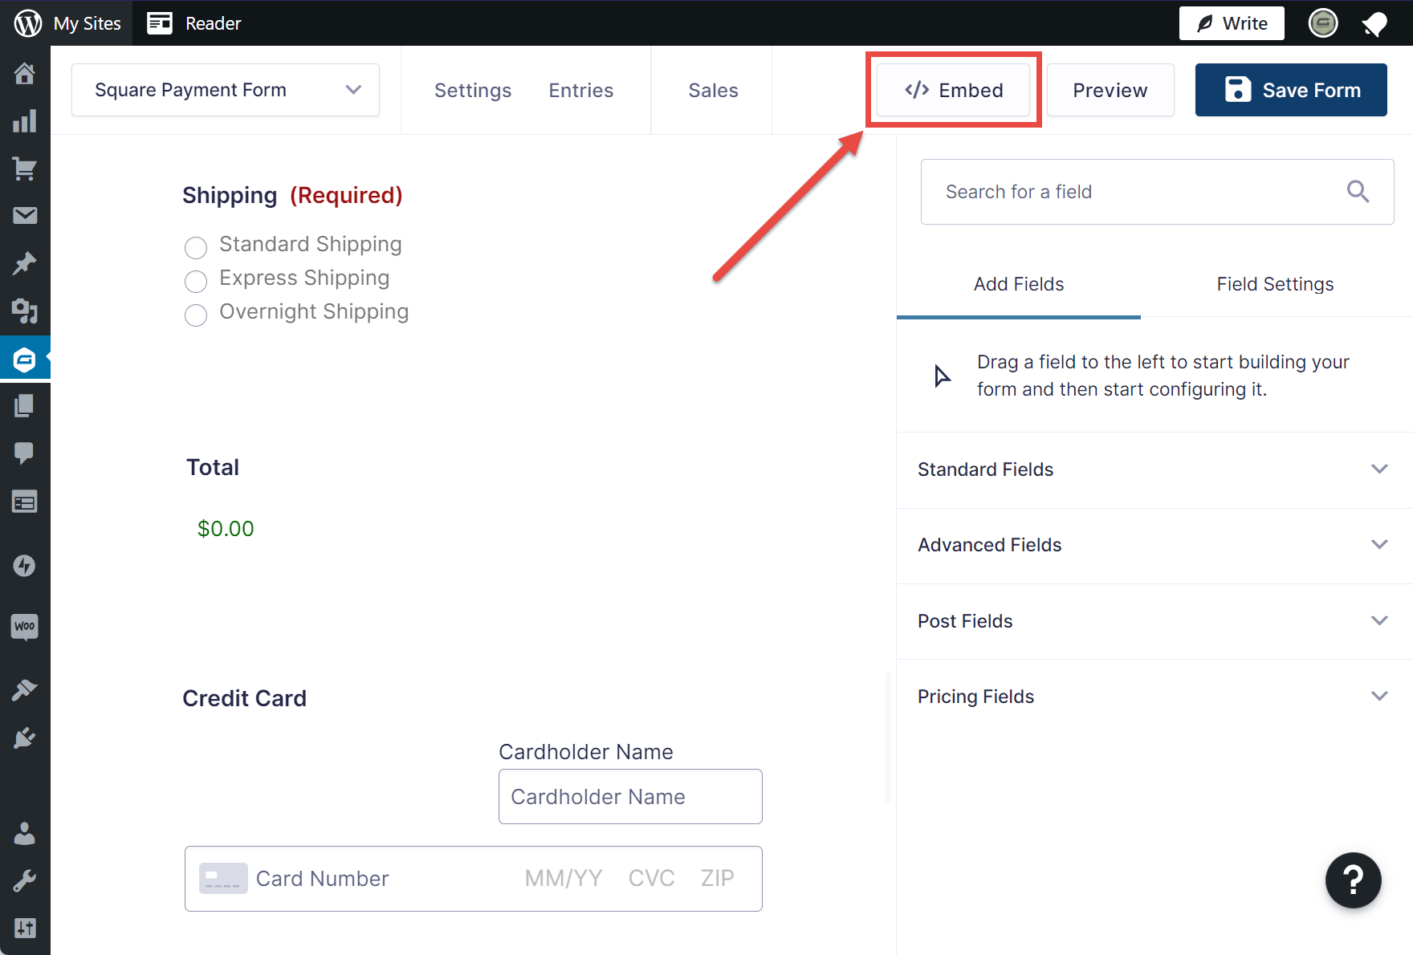Click the Write button

(1232, 23)
